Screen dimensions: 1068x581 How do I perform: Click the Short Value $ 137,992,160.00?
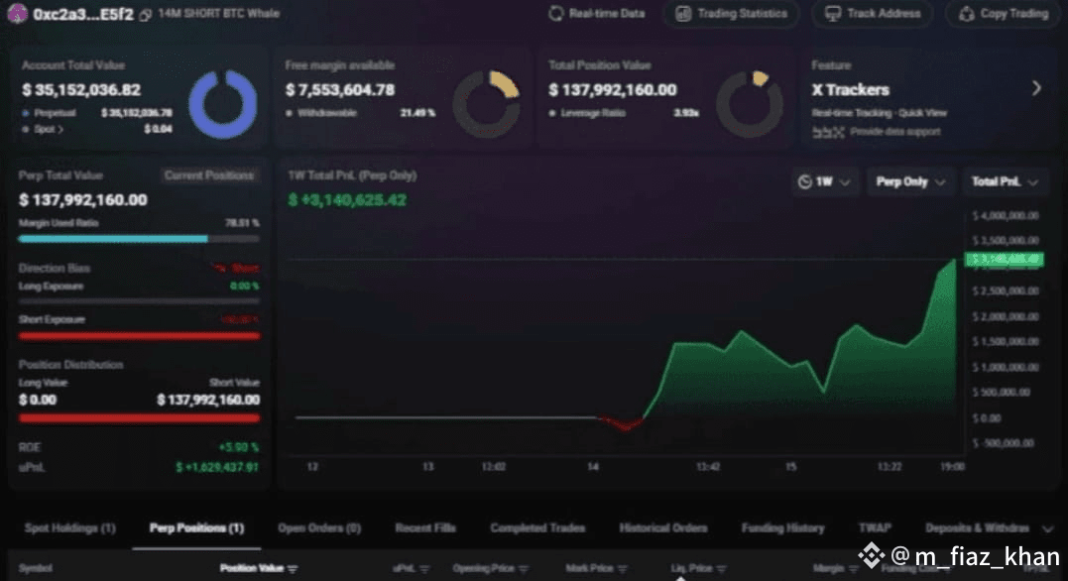pos(207,400)
